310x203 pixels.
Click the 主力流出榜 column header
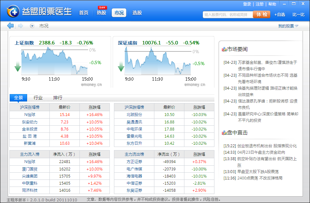coord(134,154)
